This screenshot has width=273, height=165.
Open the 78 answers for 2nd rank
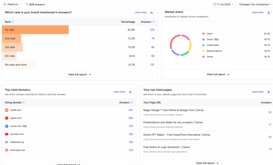click(x=153, y=39)
